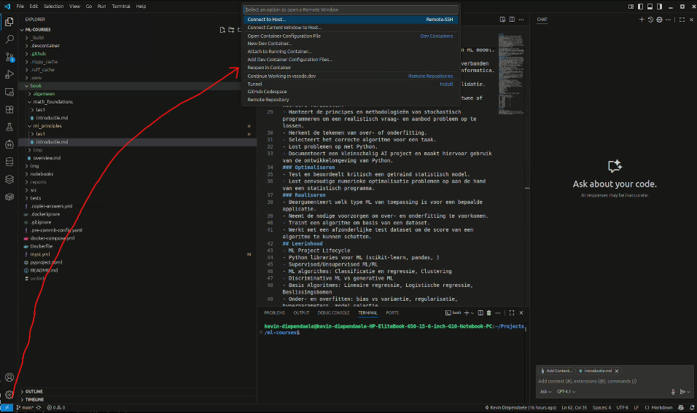Click the Manage gear icon

tap(9, 395)
